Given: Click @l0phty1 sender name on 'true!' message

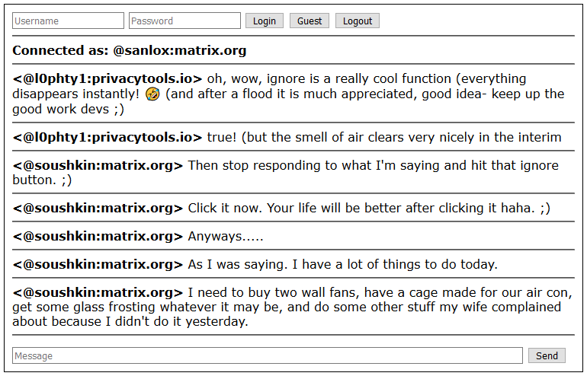Looking at the screenshot, I should (107, 137).
